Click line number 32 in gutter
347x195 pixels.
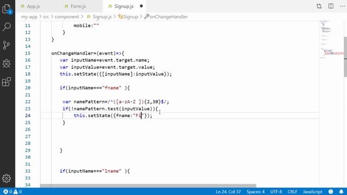(28, 171)
